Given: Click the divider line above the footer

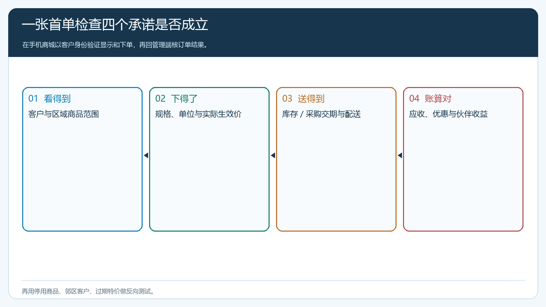Looking at the screenshot, I should click(273, 280).
